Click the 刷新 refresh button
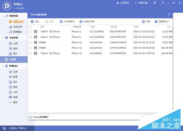The image size is (183, 131). 146,21
